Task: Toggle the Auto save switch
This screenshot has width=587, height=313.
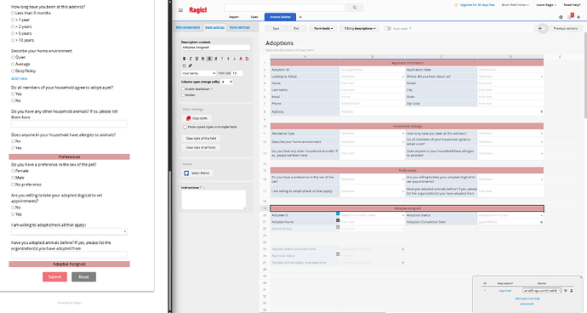Action: click(387, 28)
